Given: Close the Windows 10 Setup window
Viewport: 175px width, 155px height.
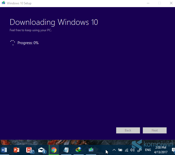Looking at the screenshot, I should coord(171,3).
